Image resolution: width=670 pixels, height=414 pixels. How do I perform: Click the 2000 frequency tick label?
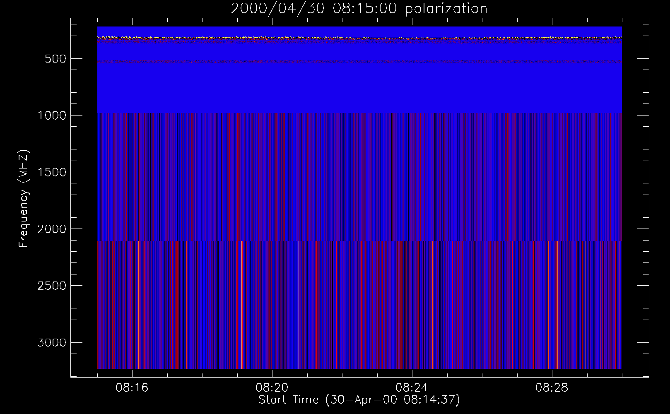tap(52, 229)
